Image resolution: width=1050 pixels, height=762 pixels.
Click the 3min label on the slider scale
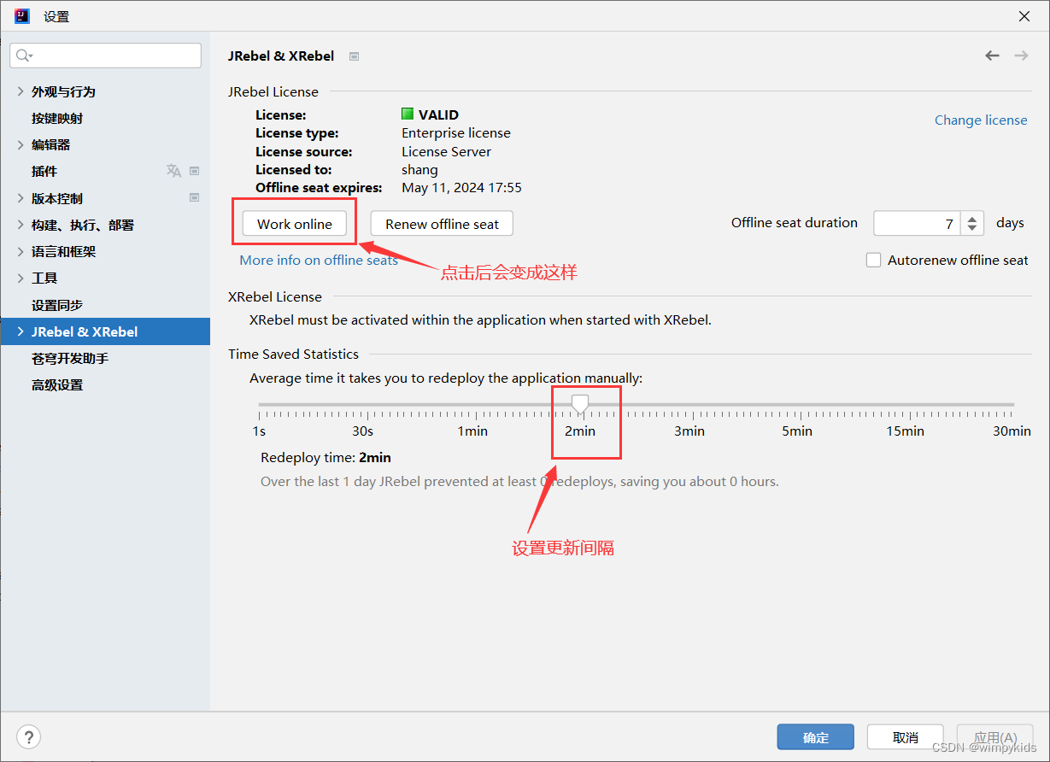[x=689, y=431]
